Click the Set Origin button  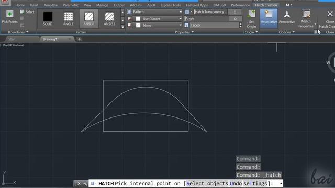pyautogui.click(x=251, y=19)
